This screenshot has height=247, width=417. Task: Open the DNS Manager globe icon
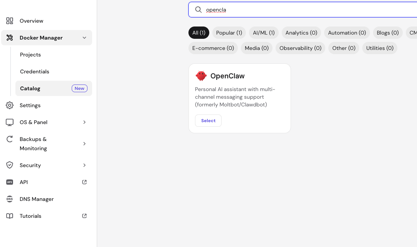pos(10,199)
